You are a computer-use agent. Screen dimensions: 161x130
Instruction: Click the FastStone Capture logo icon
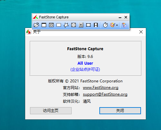pos(35,17)
